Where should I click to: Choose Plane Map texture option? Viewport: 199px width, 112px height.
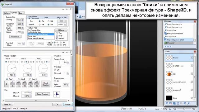(x=32, y=36)
